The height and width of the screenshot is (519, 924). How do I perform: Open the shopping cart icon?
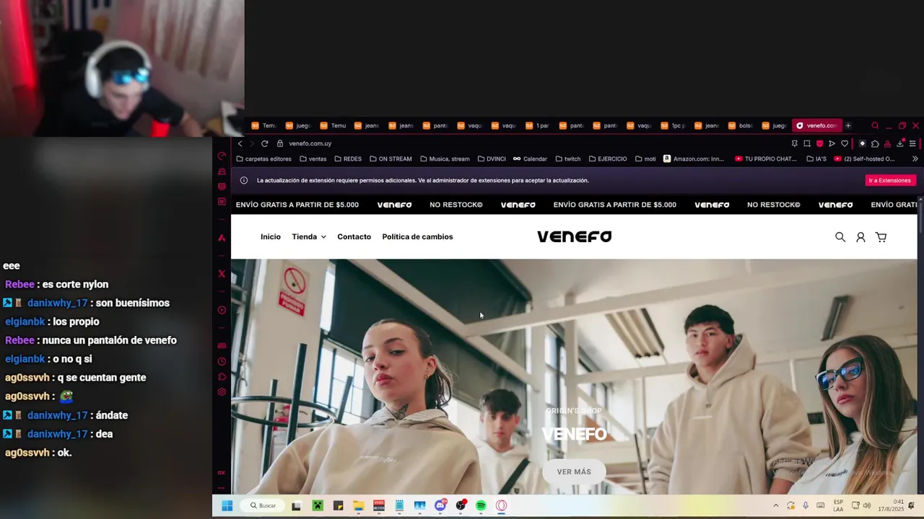tap(881, 237)
